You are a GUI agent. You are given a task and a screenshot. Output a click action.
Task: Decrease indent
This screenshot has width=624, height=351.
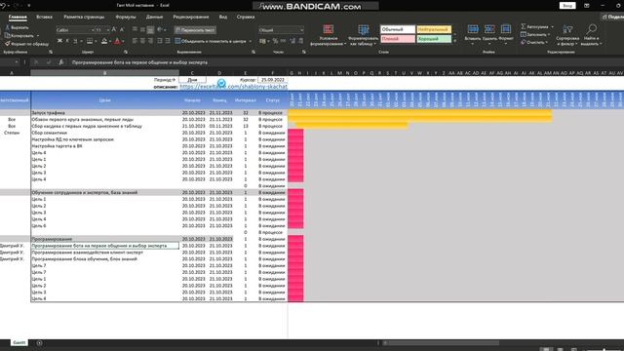tap(160, 41)
